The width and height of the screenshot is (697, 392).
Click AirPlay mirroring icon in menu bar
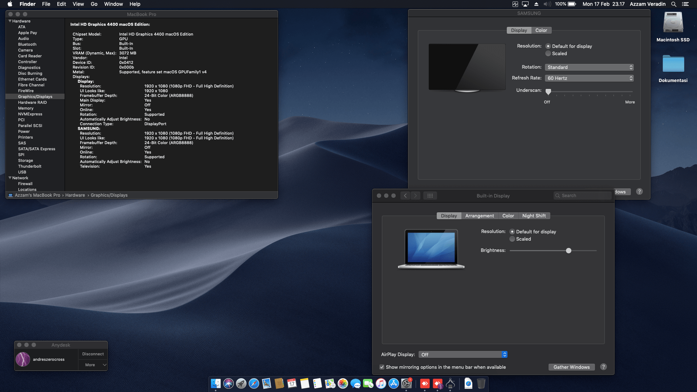(525, 4)
